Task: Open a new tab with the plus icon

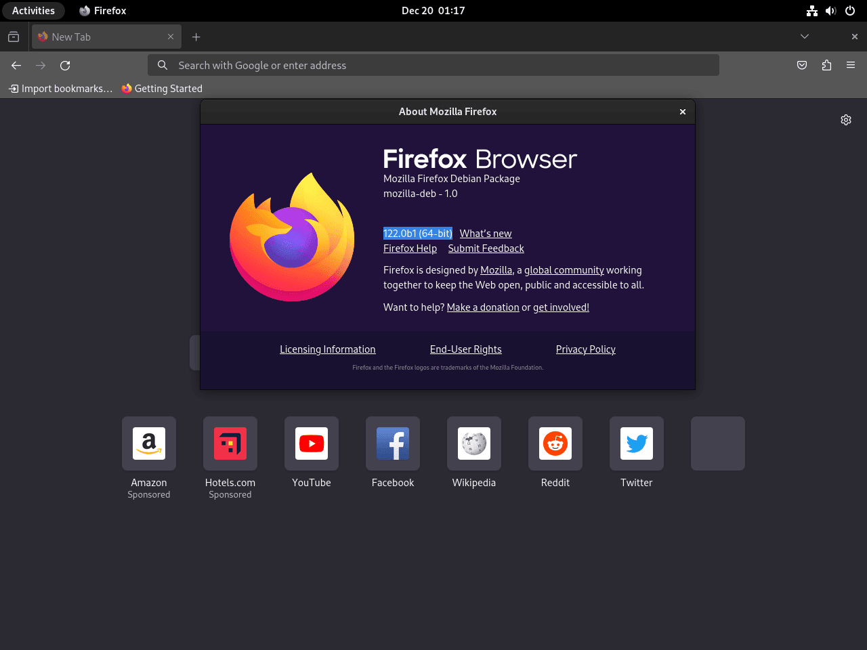Action: (x=196, y=37)
